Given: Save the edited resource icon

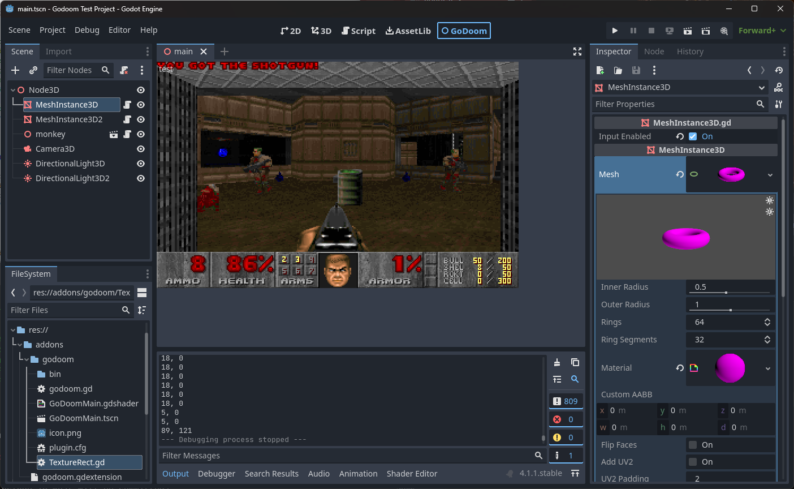Looking at the screenshot, I should pos(636,70).
